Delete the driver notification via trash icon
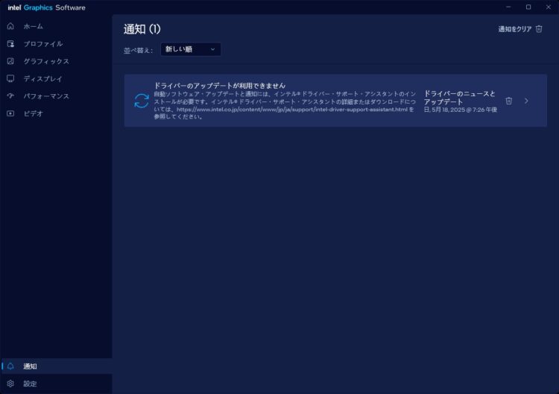Image resolution: width=559 pixels, height=394 pixels. coord(509,101)
